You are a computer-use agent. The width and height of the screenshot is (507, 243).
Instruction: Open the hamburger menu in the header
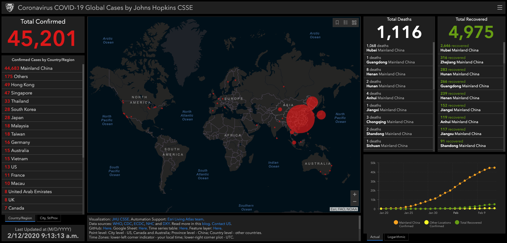coord(500,8)
